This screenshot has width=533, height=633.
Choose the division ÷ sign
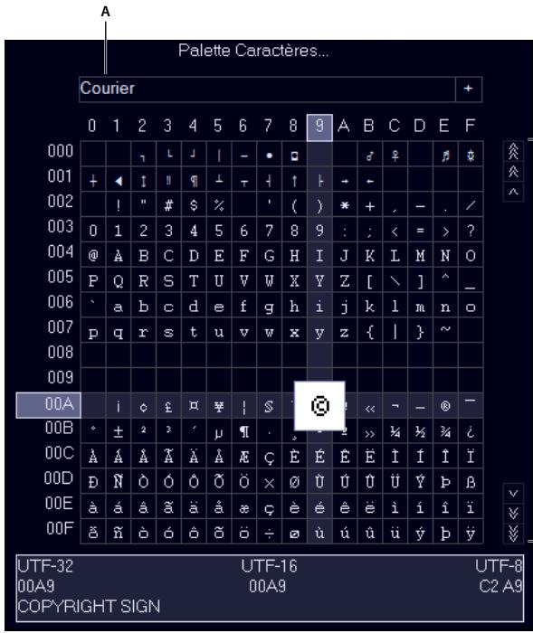269,533
